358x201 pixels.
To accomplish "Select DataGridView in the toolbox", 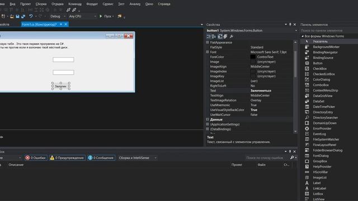I will pos(323,96).
